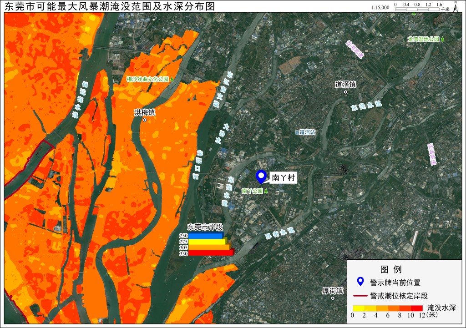
Task: Click the red 警戒潮位核定岸段 legend line
Action: click(x=360, y=296)
